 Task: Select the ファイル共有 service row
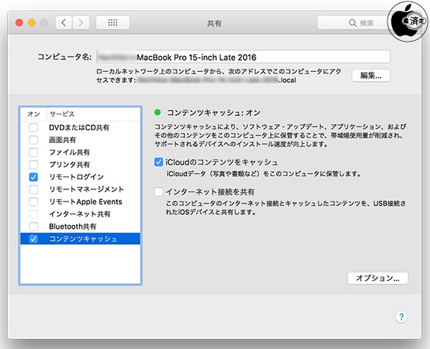pyautogui.click(x=80, y=152)
